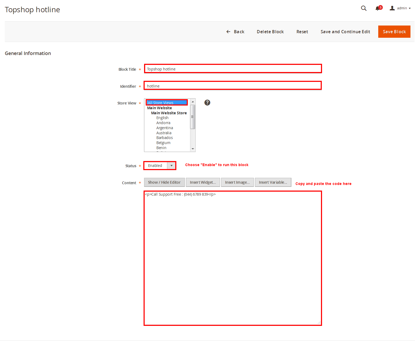415x341 pixels.
Task: Open Insert Variable dialog
Action: tap(273, 182)
